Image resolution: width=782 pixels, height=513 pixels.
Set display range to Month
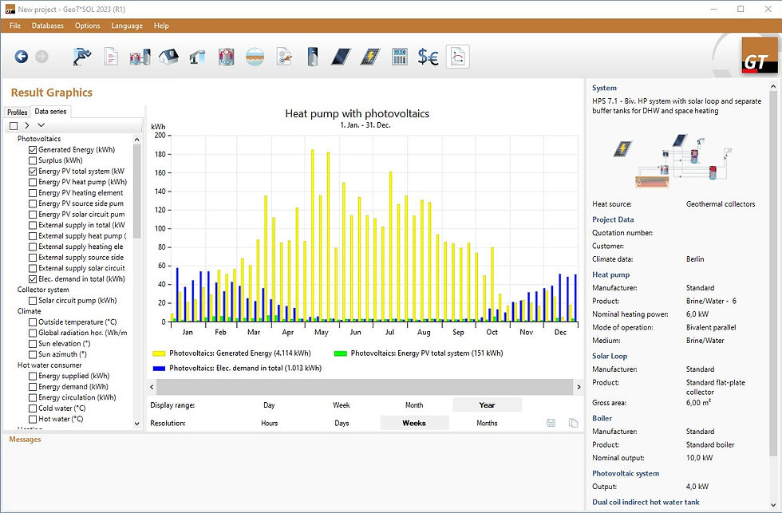413,404
